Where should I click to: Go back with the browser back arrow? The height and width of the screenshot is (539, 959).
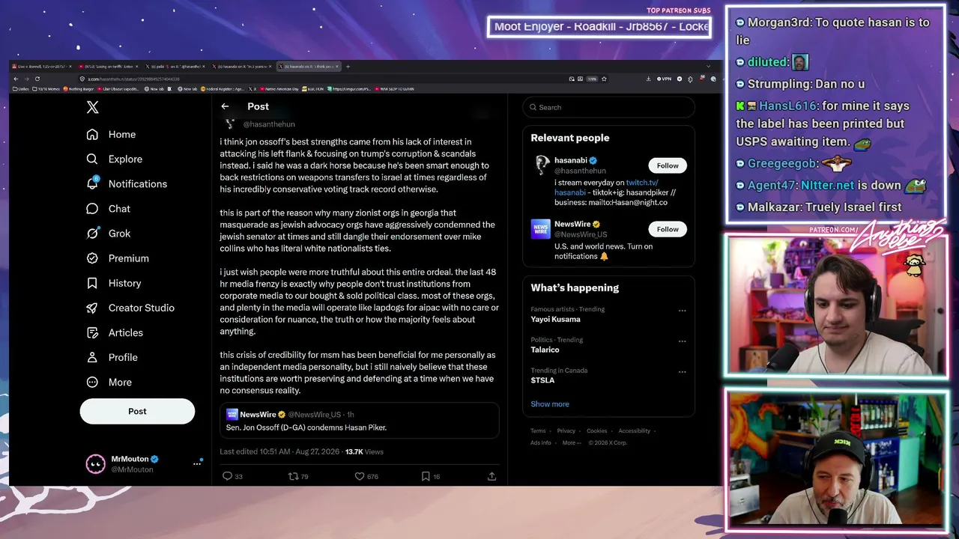(16, 79)
